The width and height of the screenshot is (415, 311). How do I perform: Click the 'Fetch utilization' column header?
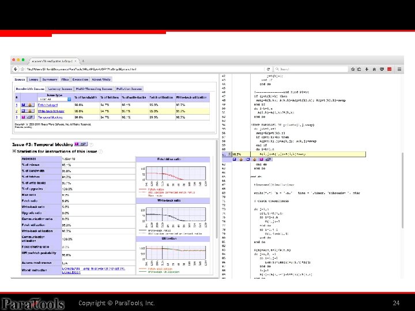pos(161,97)
